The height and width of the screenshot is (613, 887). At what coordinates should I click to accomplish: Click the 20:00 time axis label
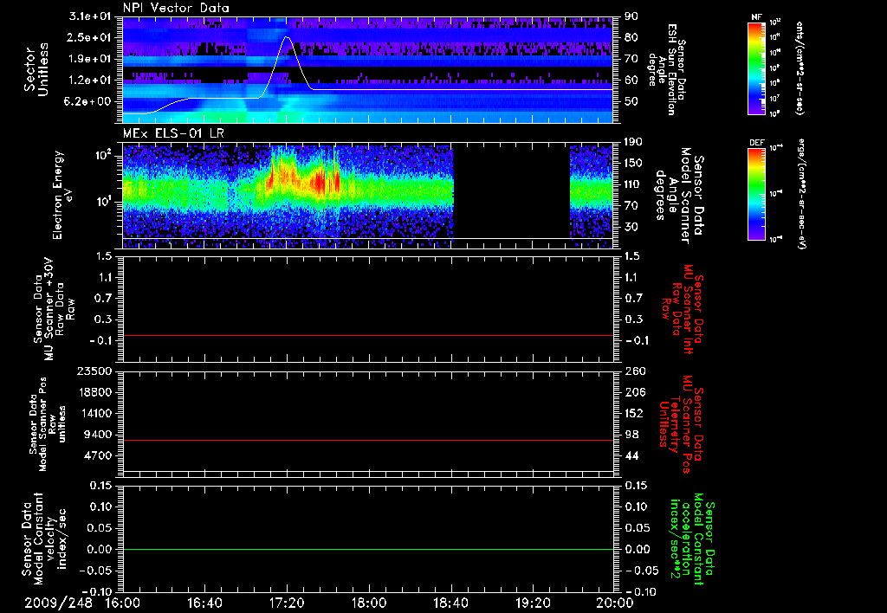pyautogui.click(x=615, y=603)
